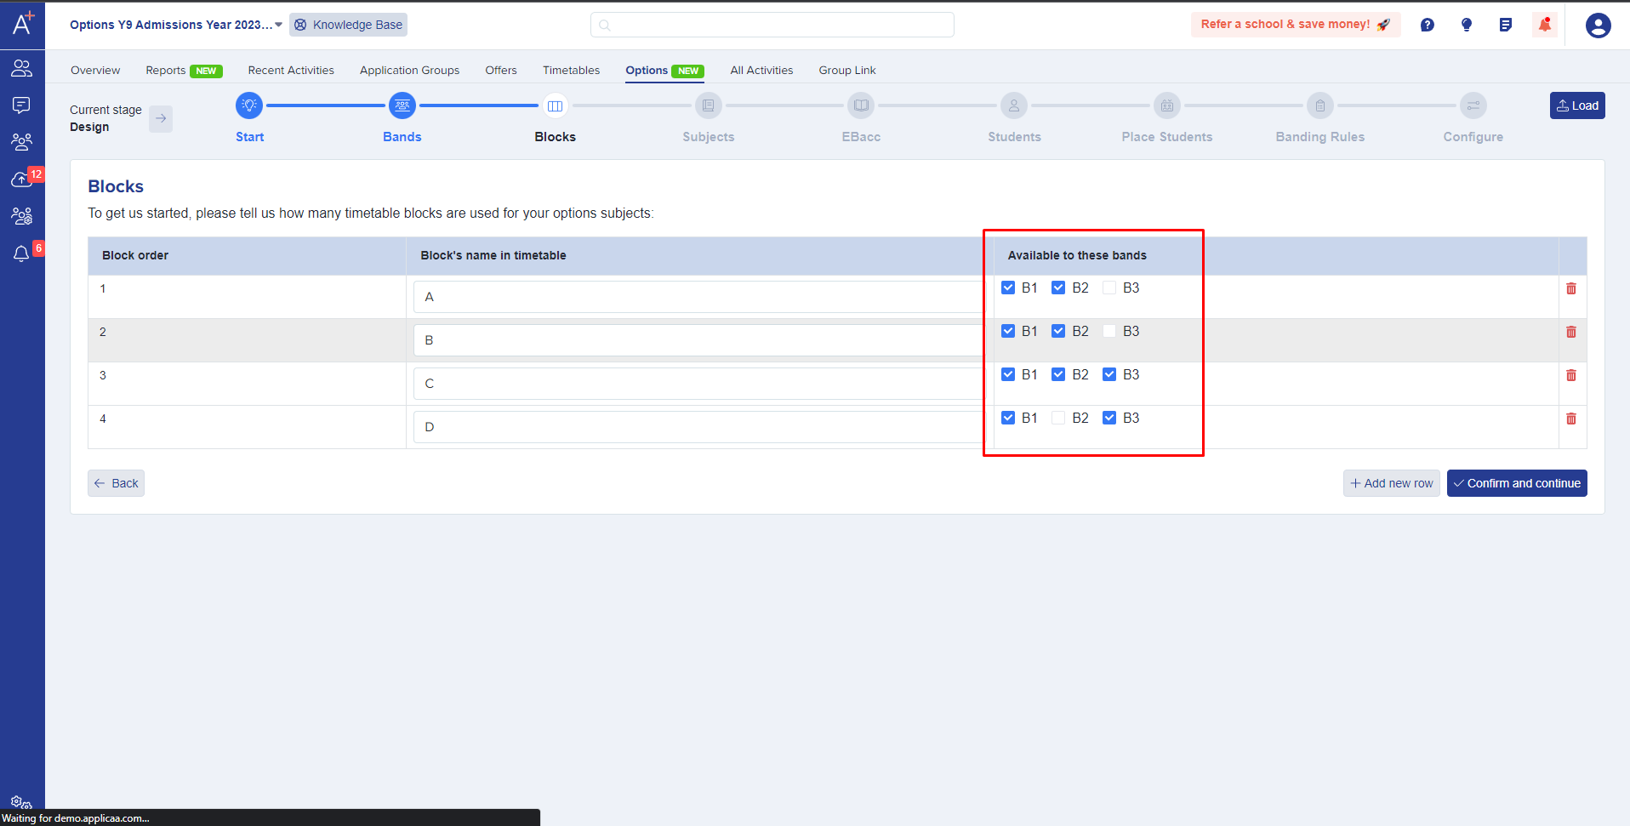The width and height of the screenshot is (1630, 826).
Task: Open the Offers tab
Action: coord(501,71)
